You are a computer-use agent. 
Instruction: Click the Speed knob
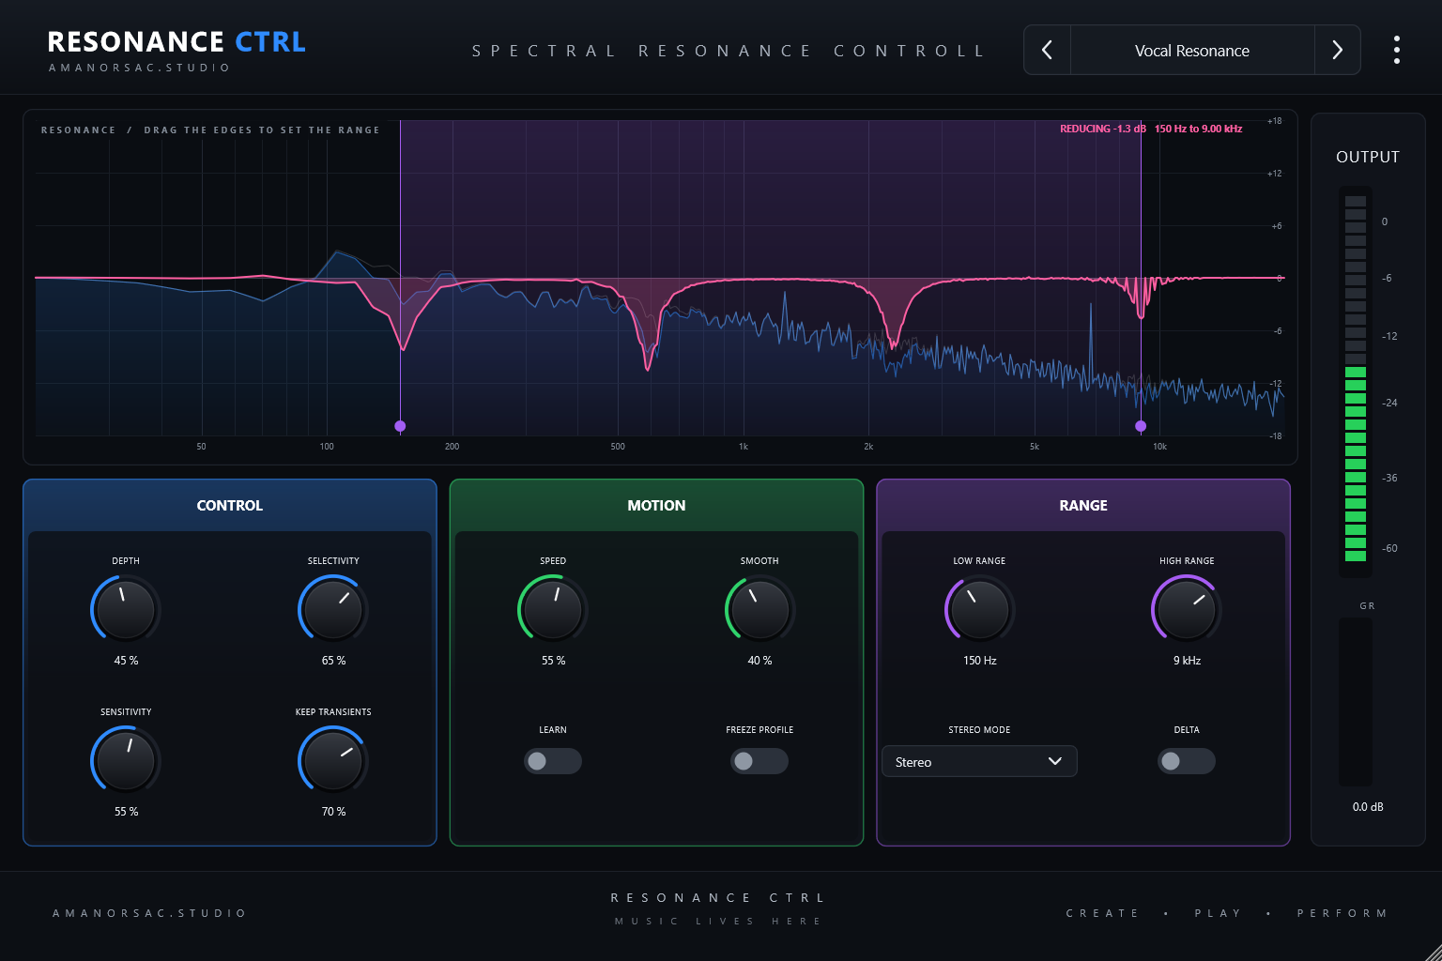[553, 609]
